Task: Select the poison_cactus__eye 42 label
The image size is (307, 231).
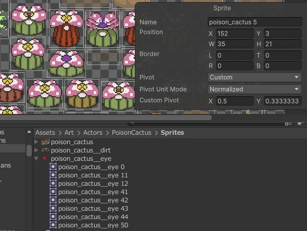Action: [93, 200]
